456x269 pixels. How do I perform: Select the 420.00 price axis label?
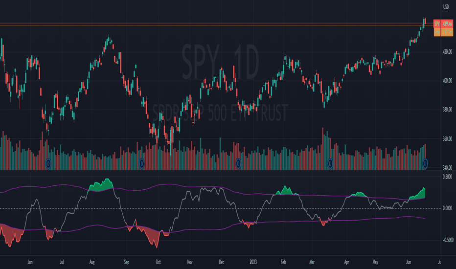[447, 52]
